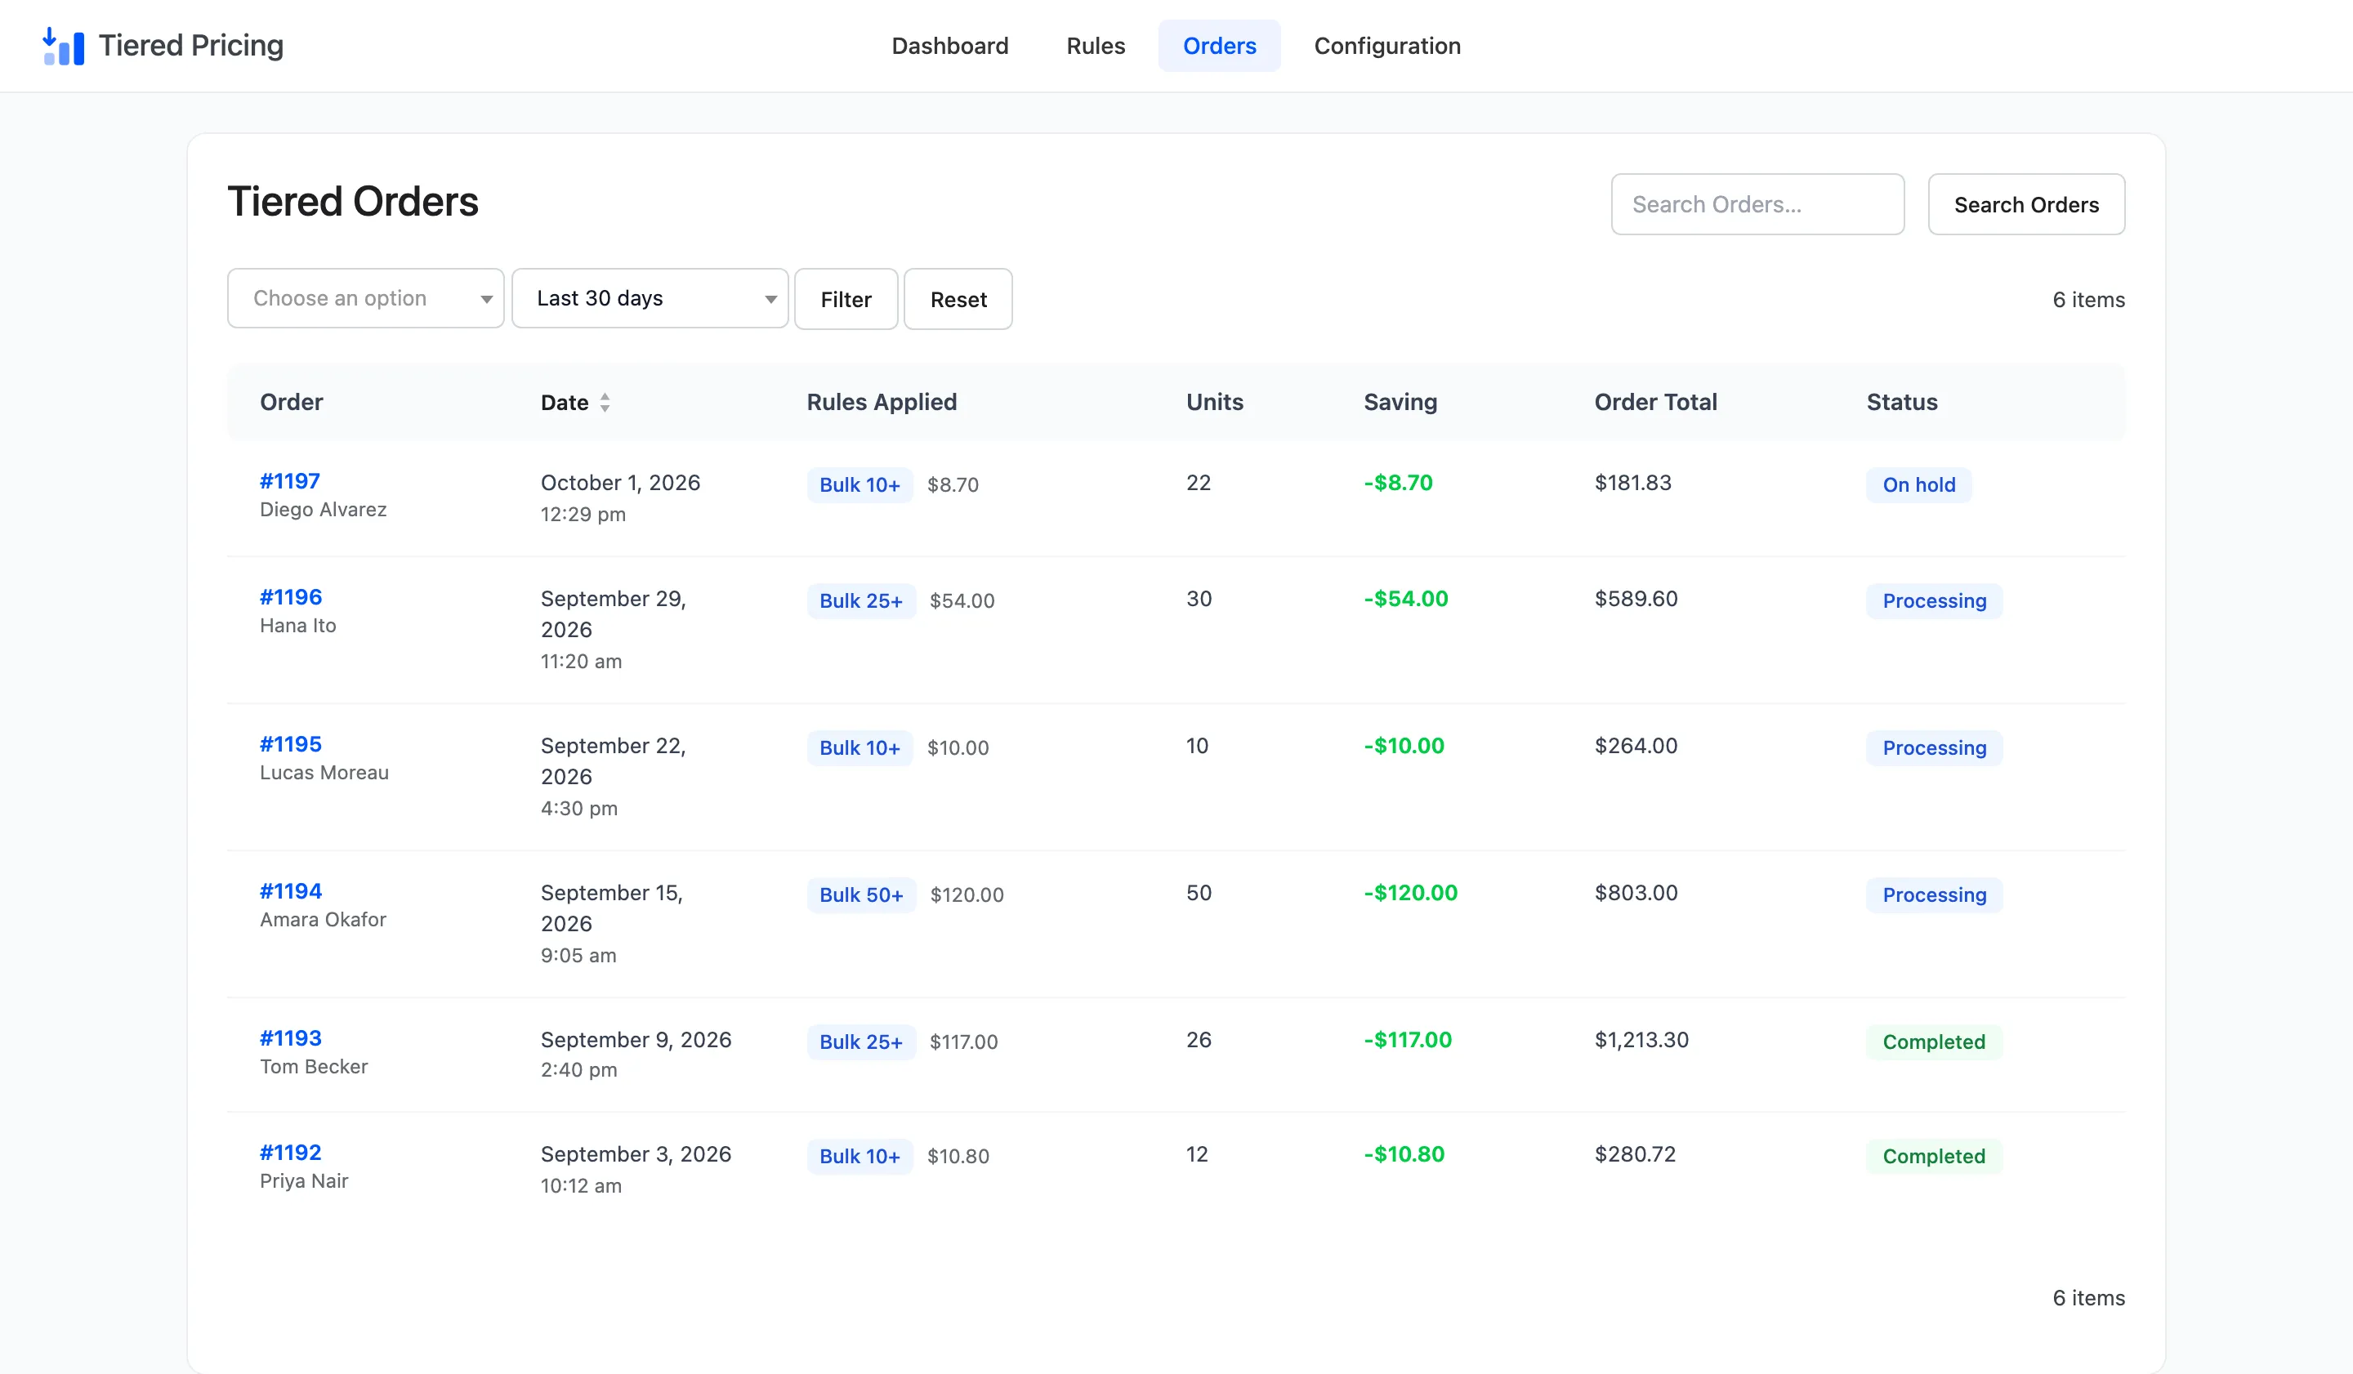The image size is (2353, 1374).
Task: Switch to the Rules tab
Action: tap(1096, 46)
